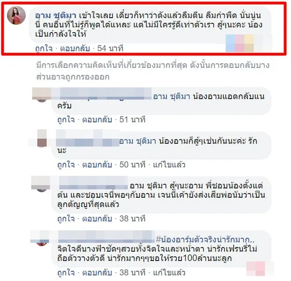Click ตอบกลับ beside the 51 นาที timestamp

97,120
